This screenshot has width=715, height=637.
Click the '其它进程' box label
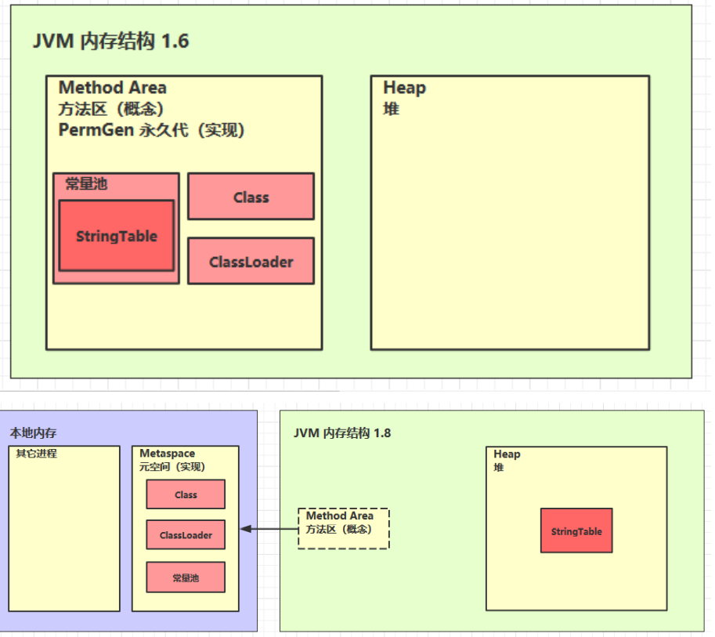(x=37, y=453)
